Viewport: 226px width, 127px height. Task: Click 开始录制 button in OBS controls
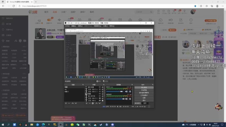[x=144, y=90]
